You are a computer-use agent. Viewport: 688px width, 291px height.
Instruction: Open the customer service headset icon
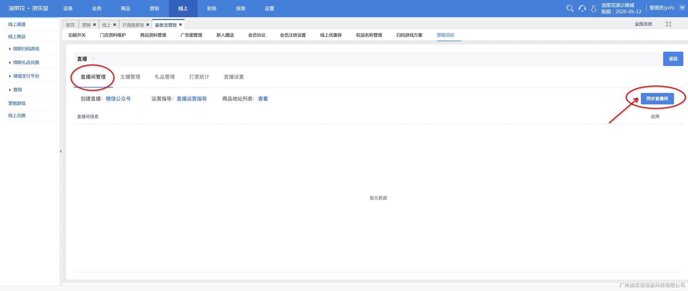tap(582, 8)
